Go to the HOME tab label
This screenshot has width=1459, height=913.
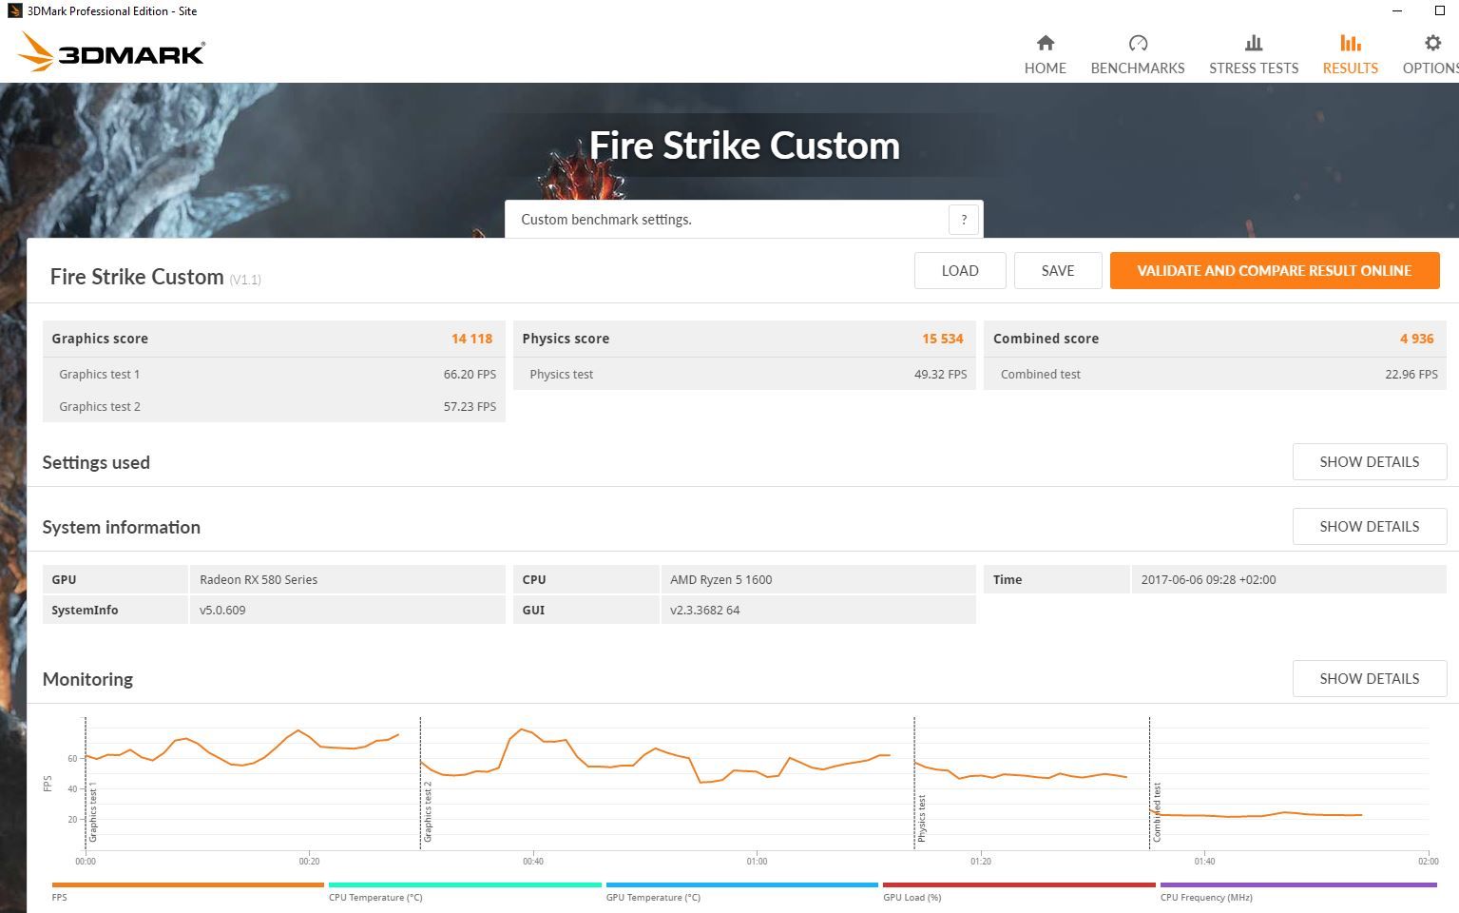tap(1046, 68)
